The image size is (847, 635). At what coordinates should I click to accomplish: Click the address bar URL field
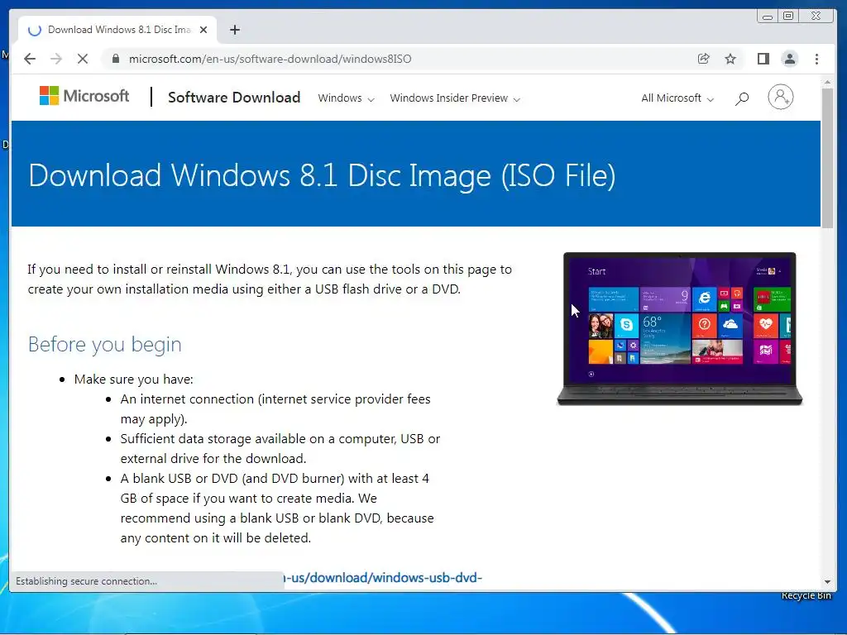coord(400,59)
